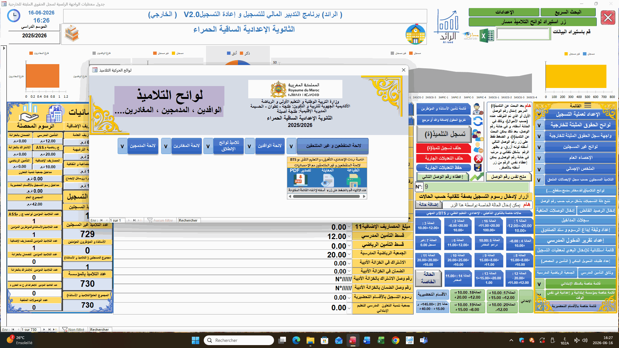This screenshot has width=619, height=348.
Task: Click the green rising arrow icon
Action: (477, 177)
